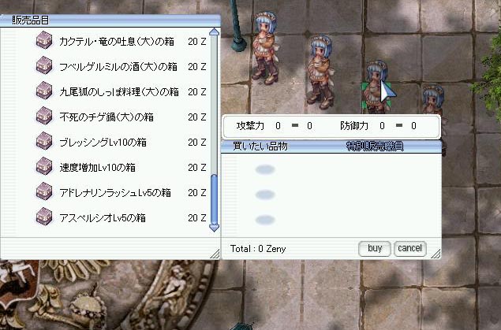The height and width of the screenshot is (330, 501).
Task: Select item name フベルゲルミルの酒(大)の箱
Action: point(118,67)
